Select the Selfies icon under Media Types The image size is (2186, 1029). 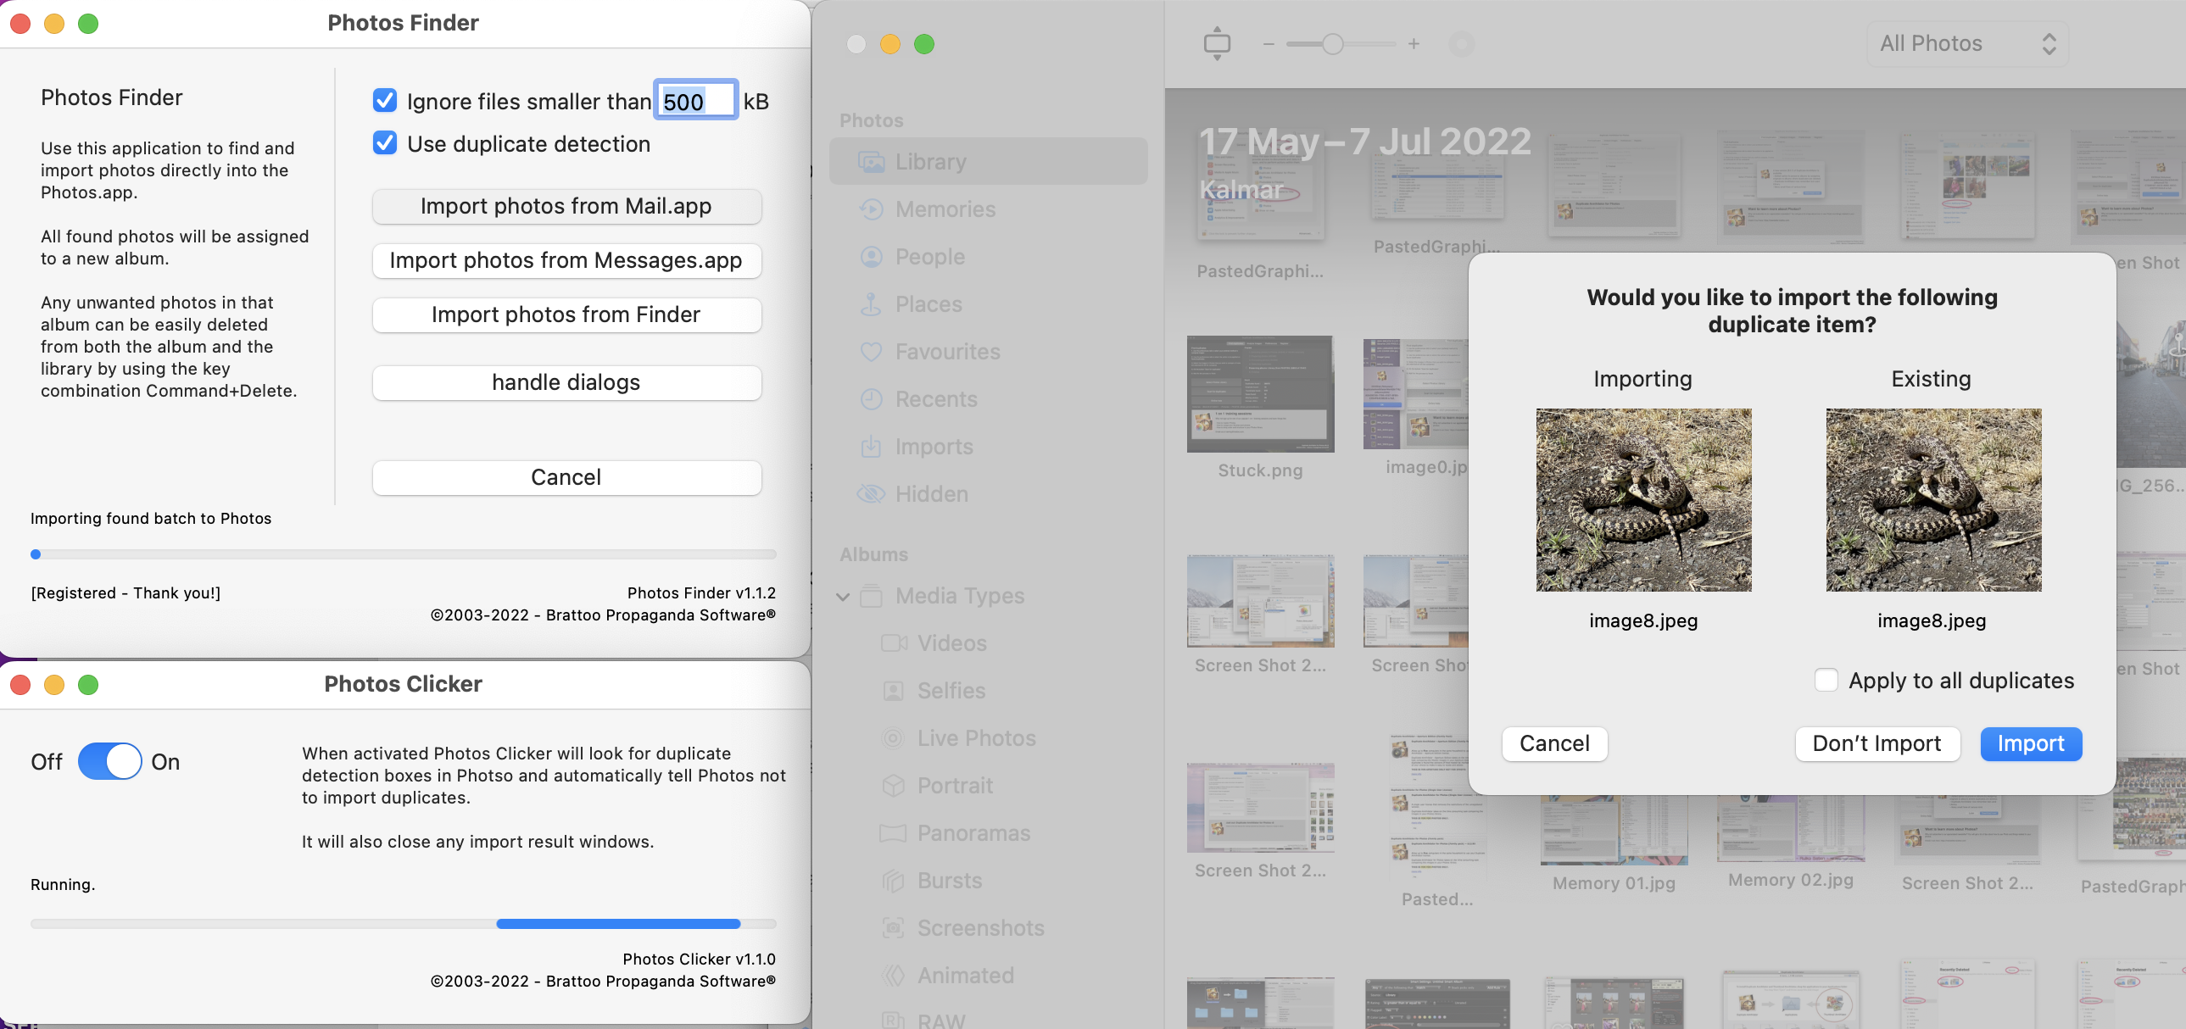click(894, 691)
